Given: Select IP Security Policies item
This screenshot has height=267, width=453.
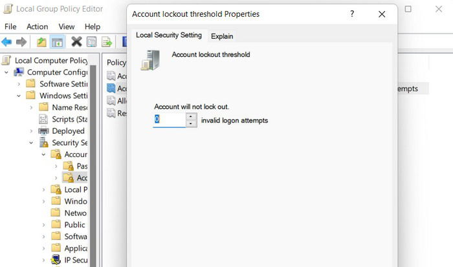Looking at the screenshot, I should pyautogui.click(x=76, y=260).
